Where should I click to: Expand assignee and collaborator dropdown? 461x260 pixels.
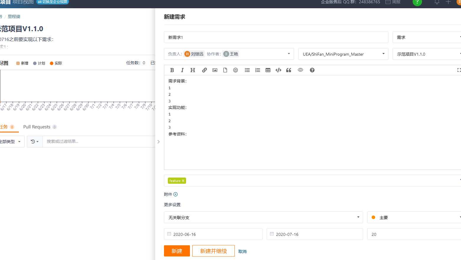[289, 54]
